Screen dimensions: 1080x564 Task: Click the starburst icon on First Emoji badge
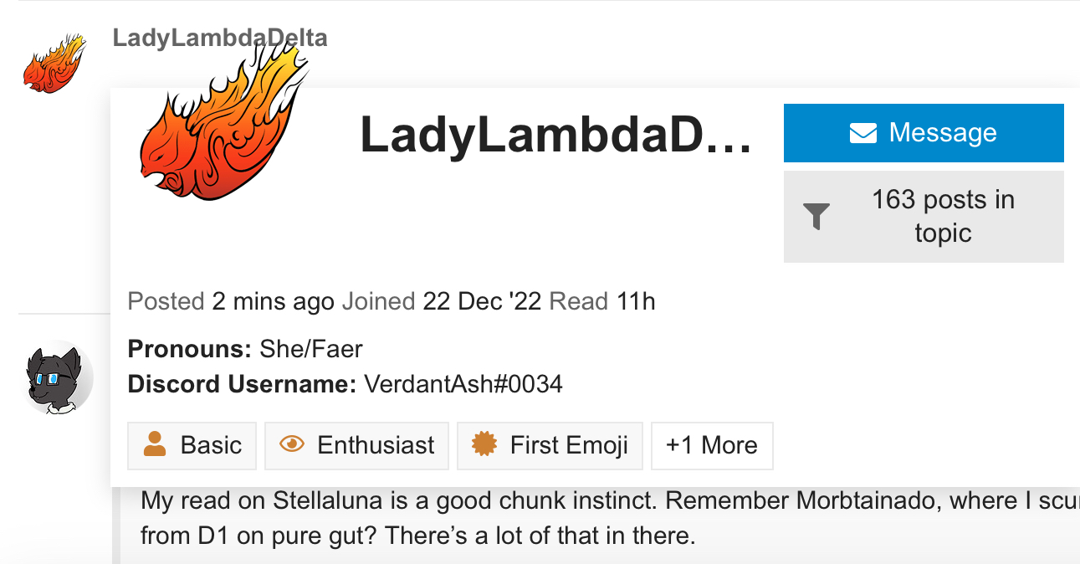click(x=484, y=445)
